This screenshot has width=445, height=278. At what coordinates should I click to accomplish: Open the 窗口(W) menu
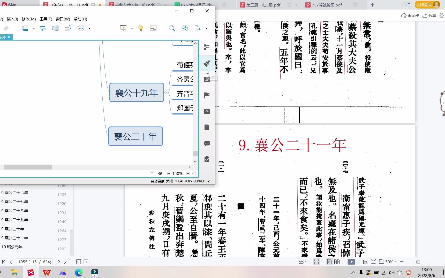click(x=63, y=19)
